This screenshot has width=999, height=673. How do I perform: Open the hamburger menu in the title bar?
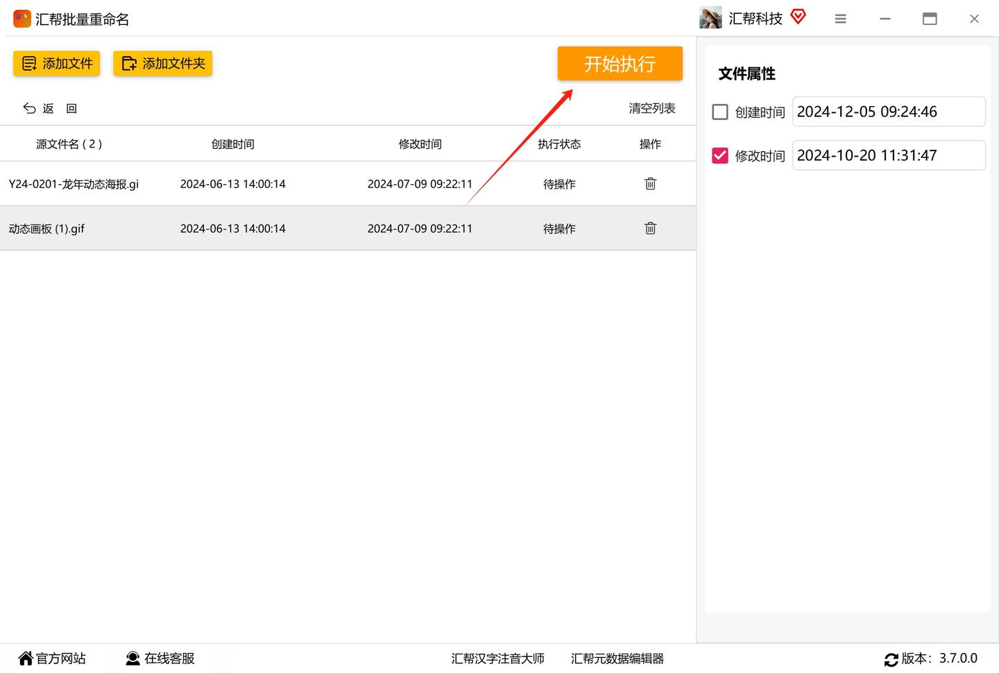coord(840,19)
